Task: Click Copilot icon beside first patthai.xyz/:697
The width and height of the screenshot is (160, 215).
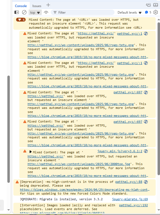Action: (146, 92)
